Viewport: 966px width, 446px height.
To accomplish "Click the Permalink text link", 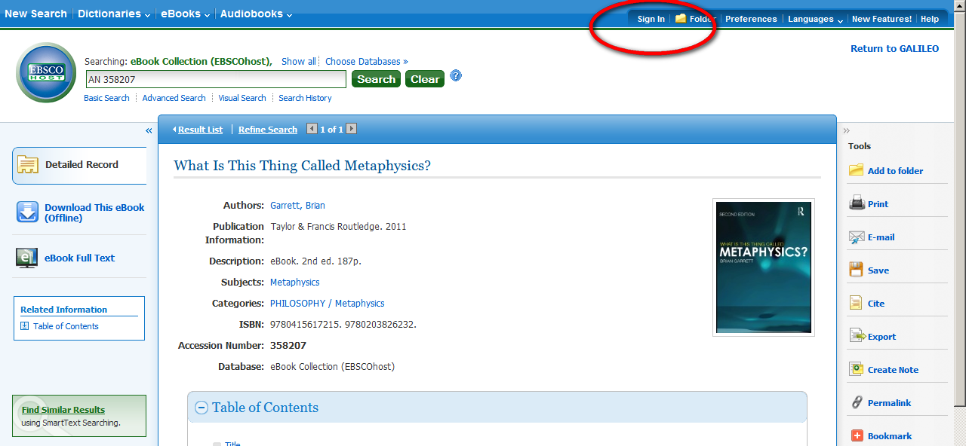I will pyautogui.click(x=889, y=403).
